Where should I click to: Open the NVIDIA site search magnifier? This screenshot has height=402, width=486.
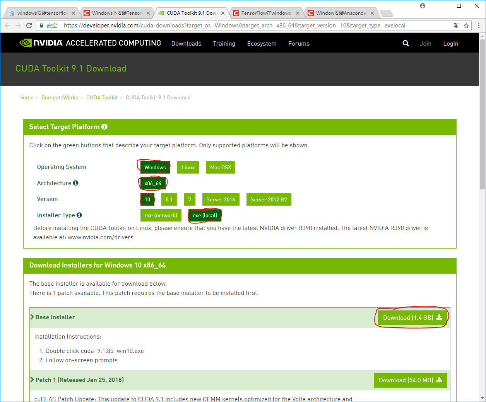pos(406,43)
